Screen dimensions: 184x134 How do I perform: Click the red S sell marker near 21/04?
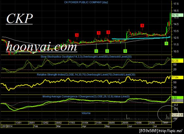(x=99, y=33)
